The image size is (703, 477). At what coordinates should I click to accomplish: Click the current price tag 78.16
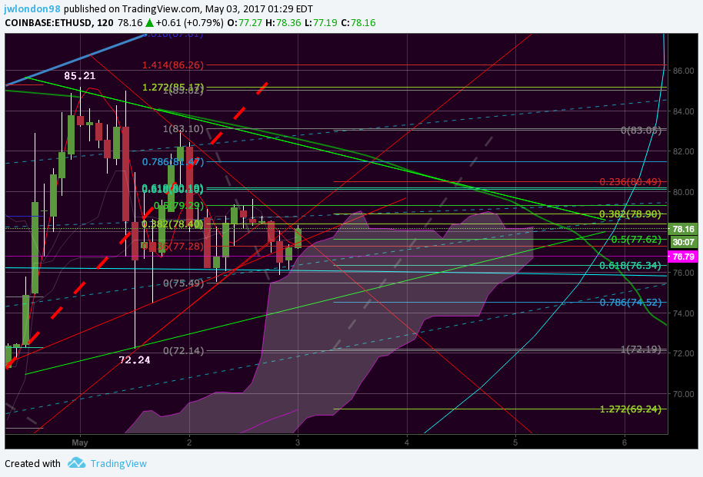[683, 229]
